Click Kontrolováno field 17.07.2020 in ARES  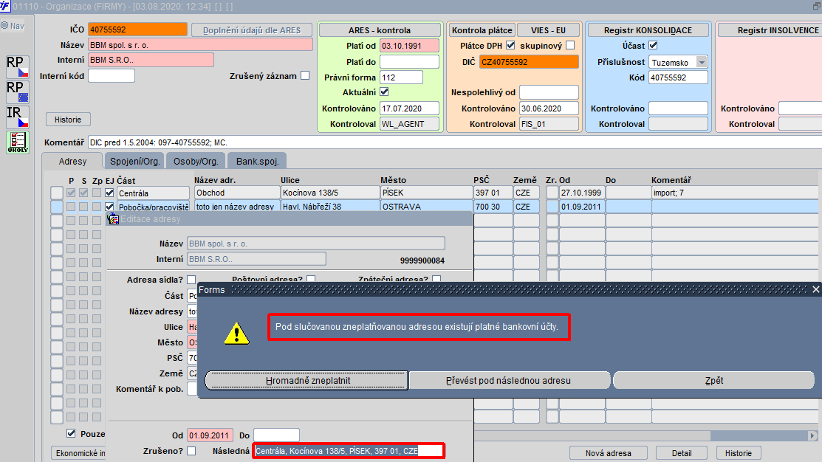[x=409, y=108]
